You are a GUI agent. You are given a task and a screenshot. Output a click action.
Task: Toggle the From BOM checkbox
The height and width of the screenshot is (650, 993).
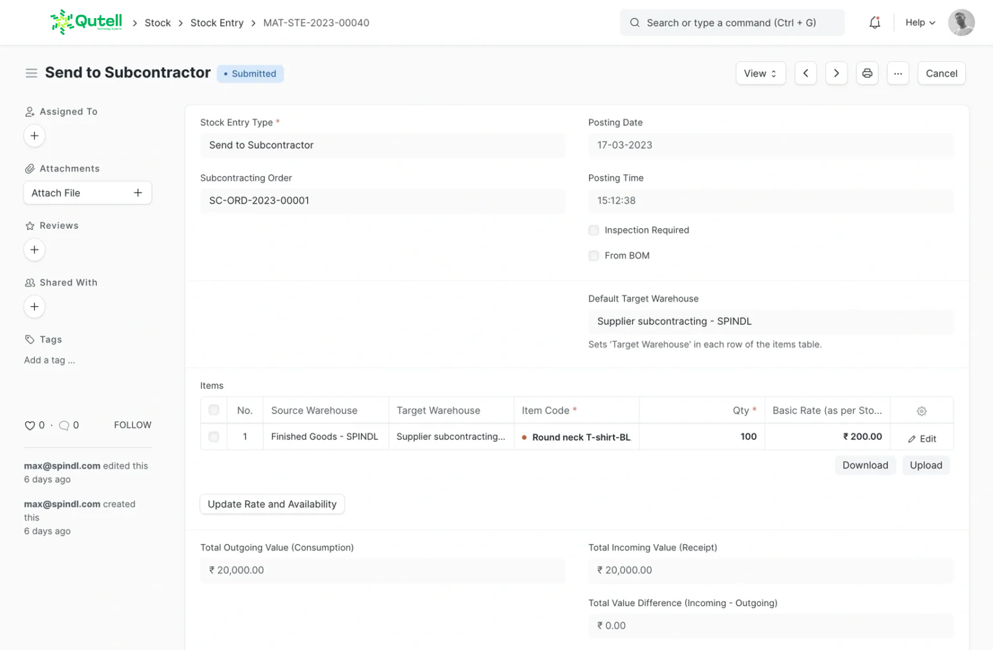[593, 256]
